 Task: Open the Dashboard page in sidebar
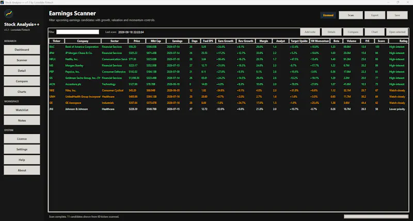[x=22, y=49]
